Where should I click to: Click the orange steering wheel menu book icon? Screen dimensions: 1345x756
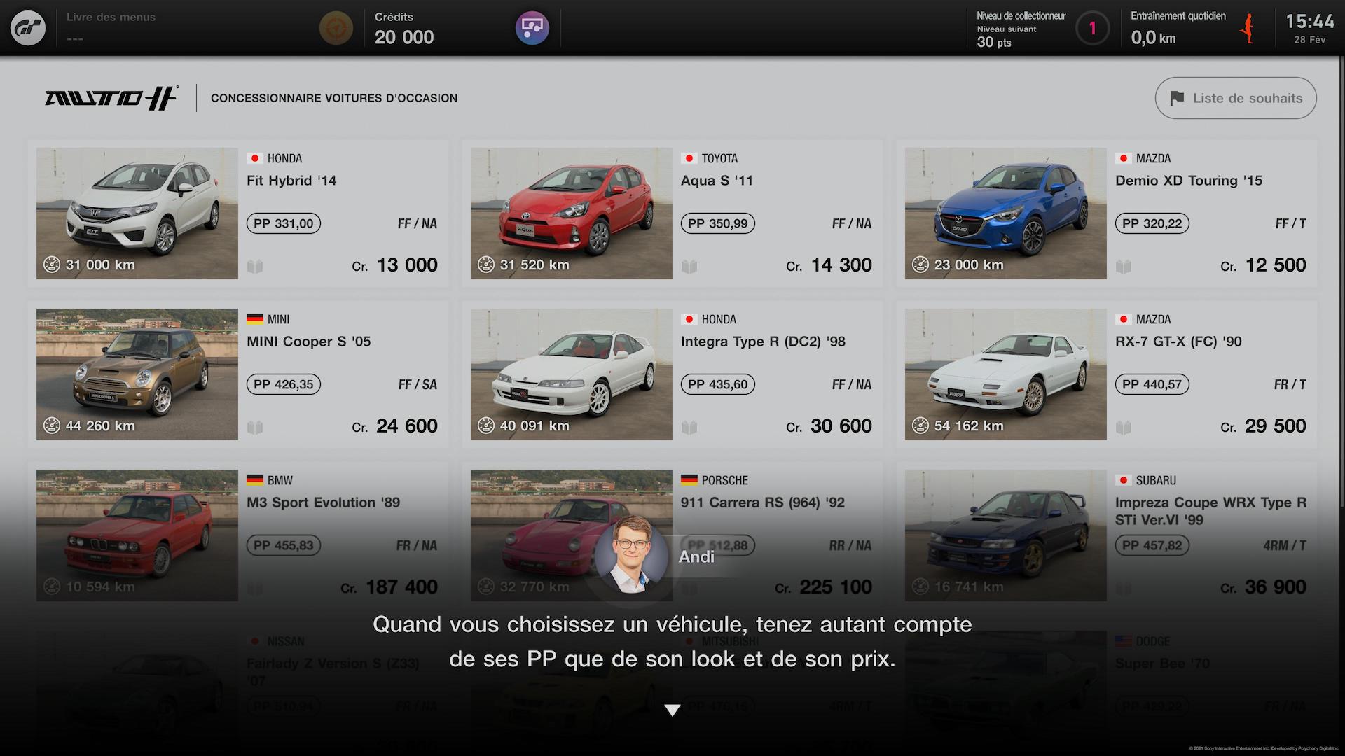point(336,28)
